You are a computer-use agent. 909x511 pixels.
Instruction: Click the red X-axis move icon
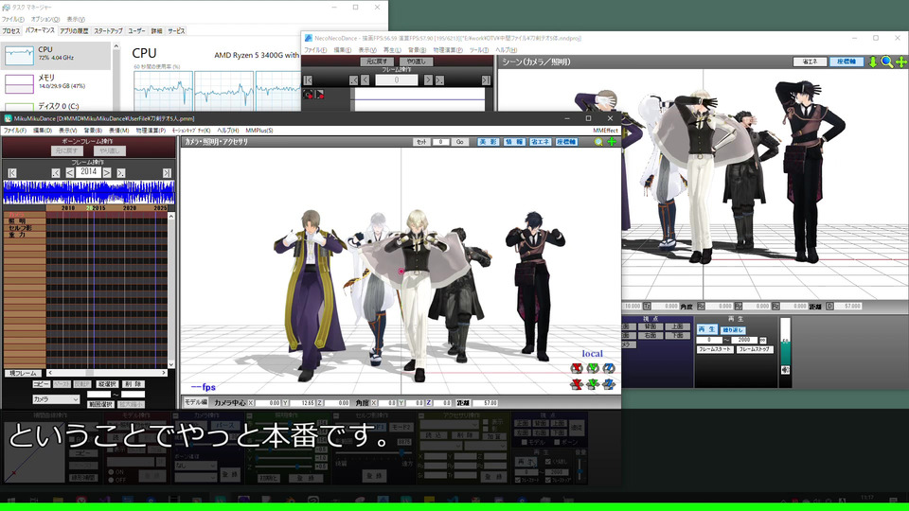(577, 383)
